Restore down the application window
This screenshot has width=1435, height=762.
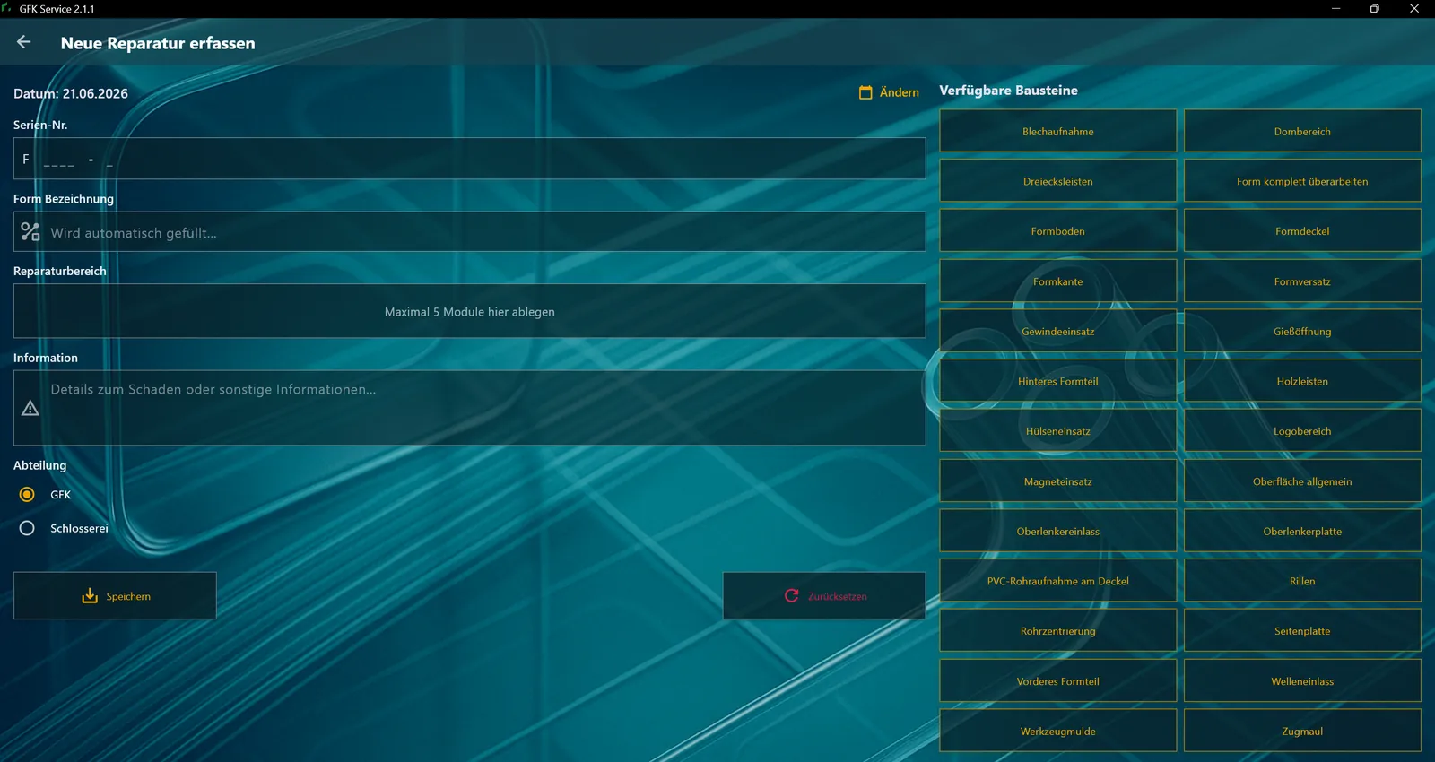click(x=1374, y=9)
